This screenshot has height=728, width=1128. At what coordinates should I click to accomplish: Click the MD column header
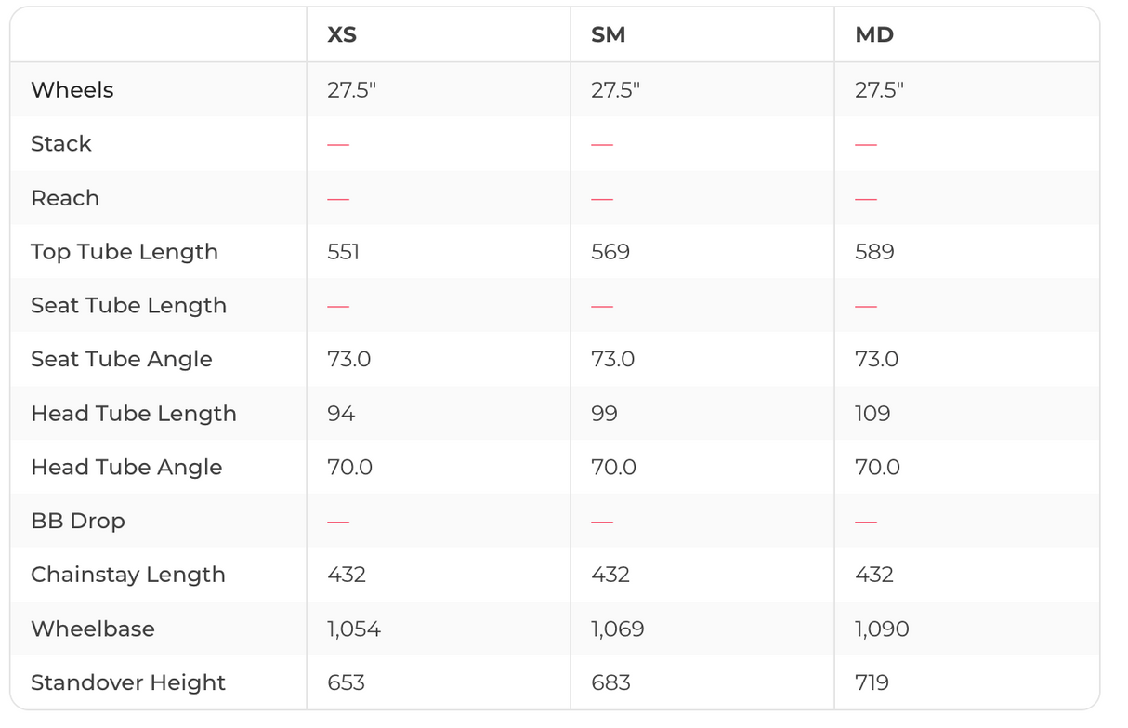click(x=874, y=35)
